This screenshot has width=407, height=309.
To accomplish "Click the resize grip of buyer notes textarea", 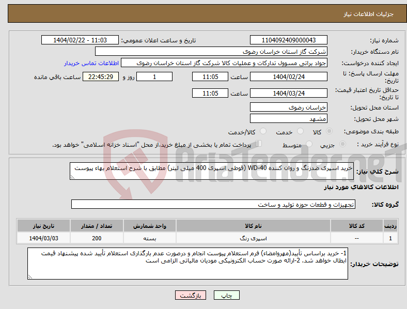I will 30,277.
